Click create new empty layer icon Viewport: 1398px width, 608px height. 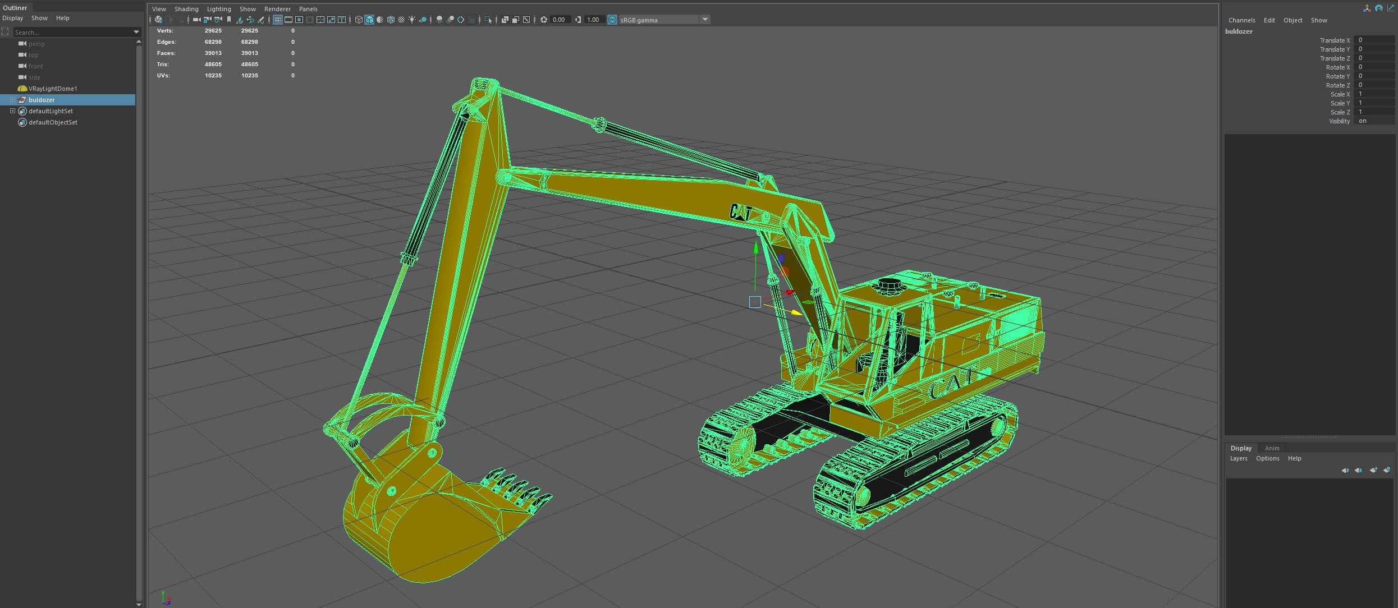point(1373,470)
